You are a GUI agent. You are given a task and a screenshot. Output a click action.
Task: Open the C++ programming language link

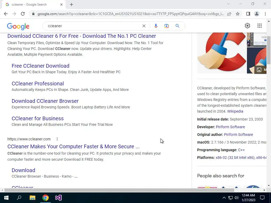[241, 150]
